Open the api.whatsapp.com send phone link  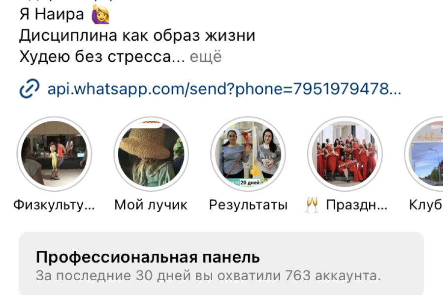coord(224,89)
